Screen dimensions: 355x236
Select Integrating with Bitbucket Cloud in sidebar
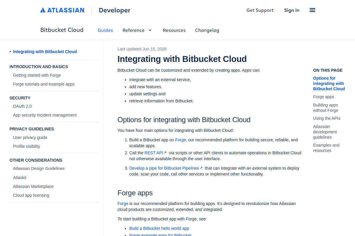coord(45,52)
